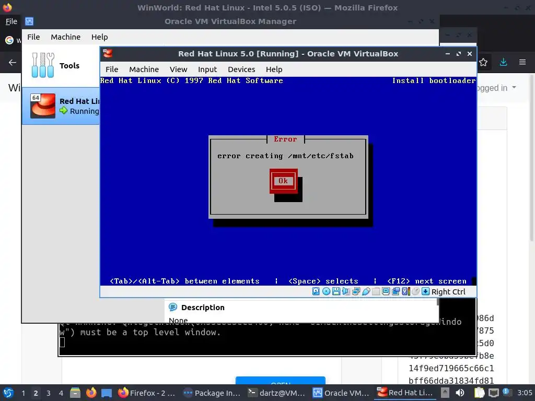Minimize the Red Hat Linux VM window
Viewport: 535px width, 401px height.
tap(448, 54)
